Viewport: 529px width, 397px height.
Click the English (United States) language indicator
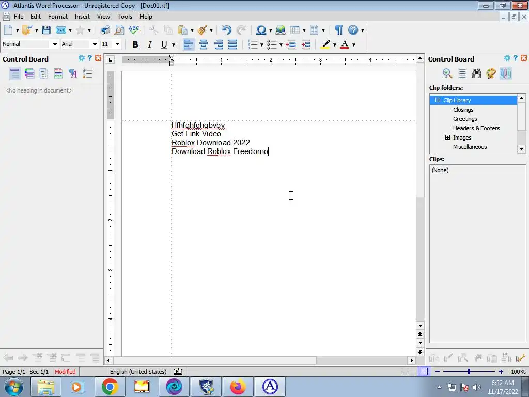[138, 371]
